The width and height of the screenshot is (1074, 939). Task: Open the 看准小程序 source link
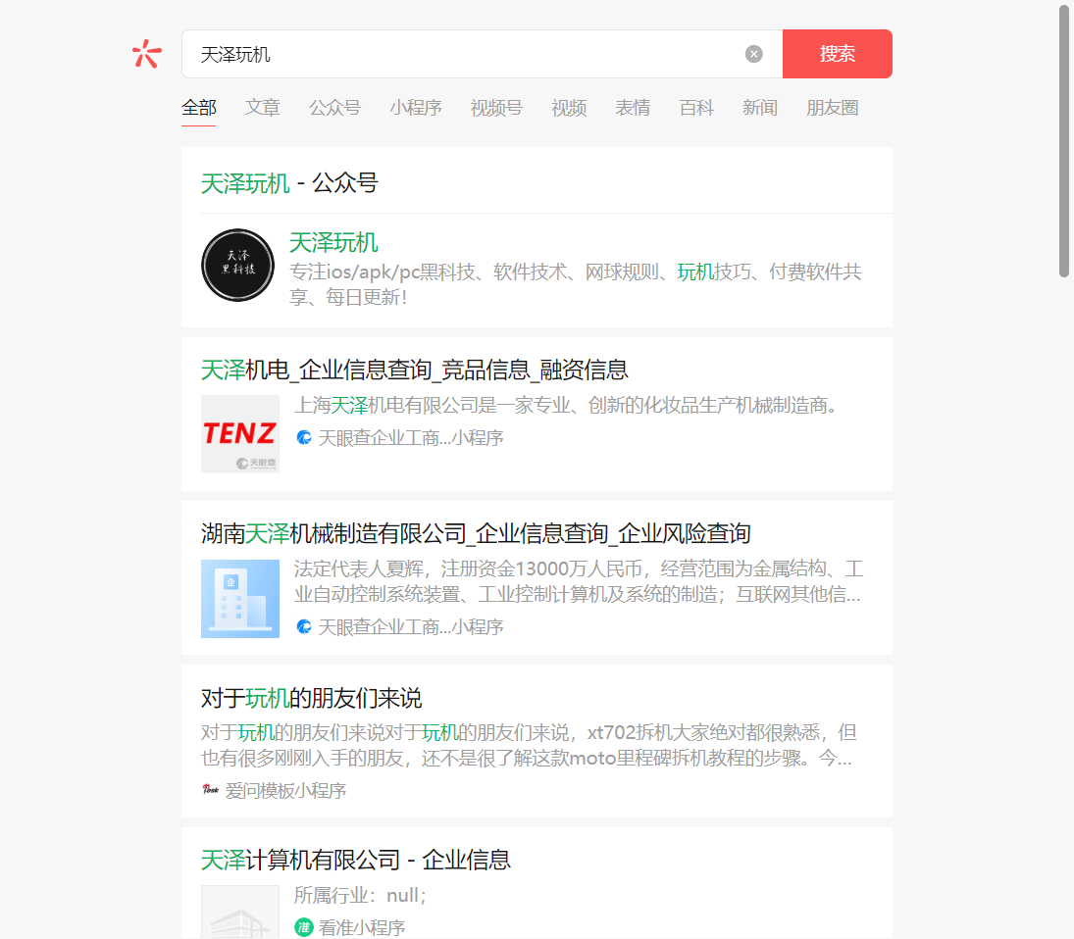click(362, 927)
